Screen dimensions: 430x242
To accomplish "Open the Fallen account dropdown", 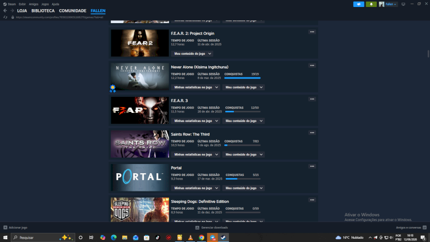I will pyautogui.click(x=391, y=4).
